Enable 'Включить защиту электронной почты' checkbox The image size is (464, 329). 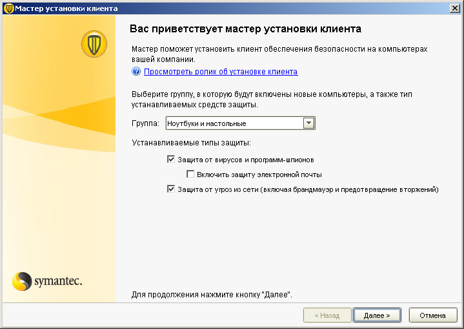(190, 174)
